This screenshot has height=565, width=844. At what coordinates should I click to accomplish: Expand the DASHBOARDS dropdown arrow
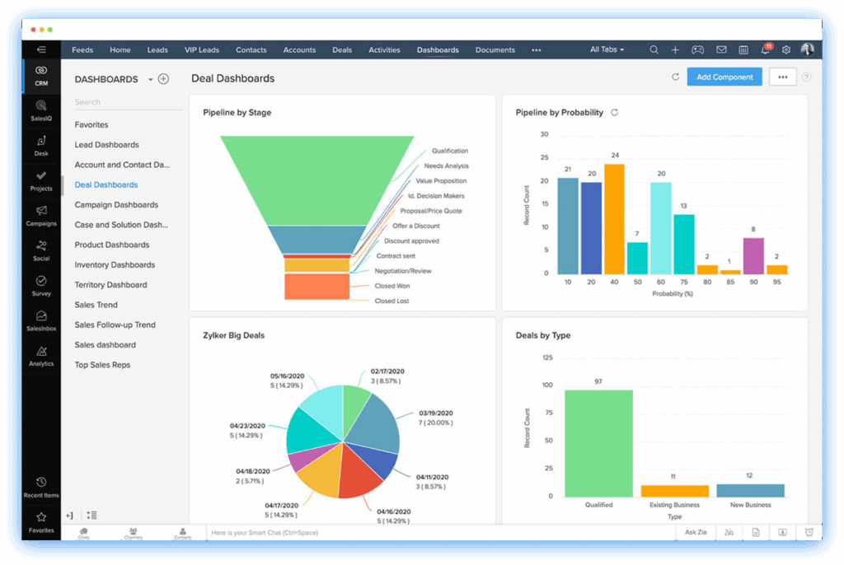pyautogui.click(x=150, y=80)
